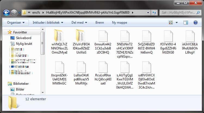Open the Del med menu
This screenshot has height=113, width=204.
[79, 23]
